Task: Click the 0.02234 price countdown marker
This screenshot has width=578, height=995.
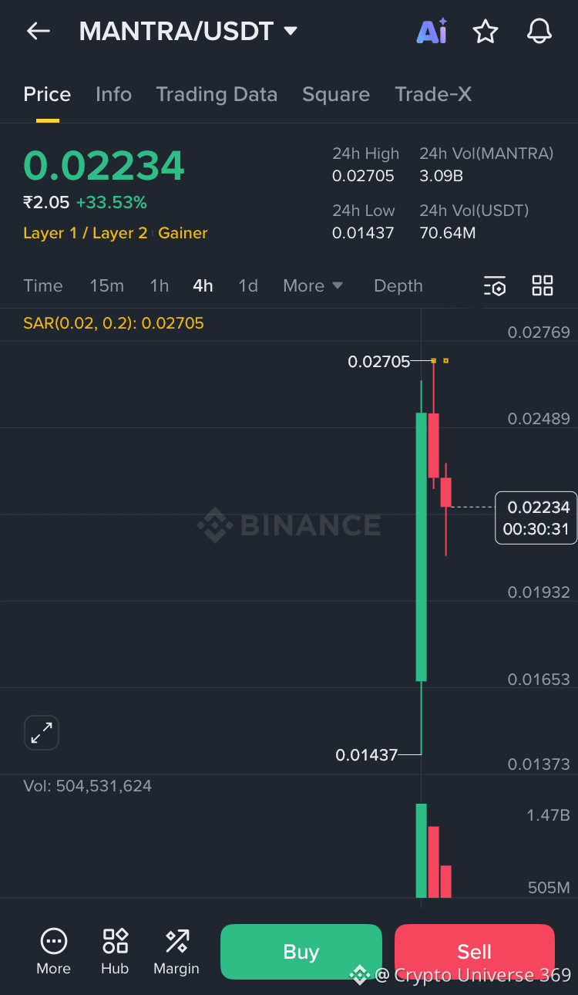Action: 536,518
